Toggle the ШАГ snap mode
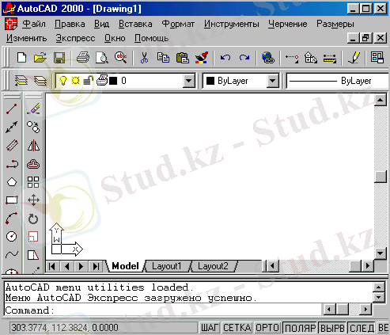Screen dimensions: 390x335 click(210, 328)
